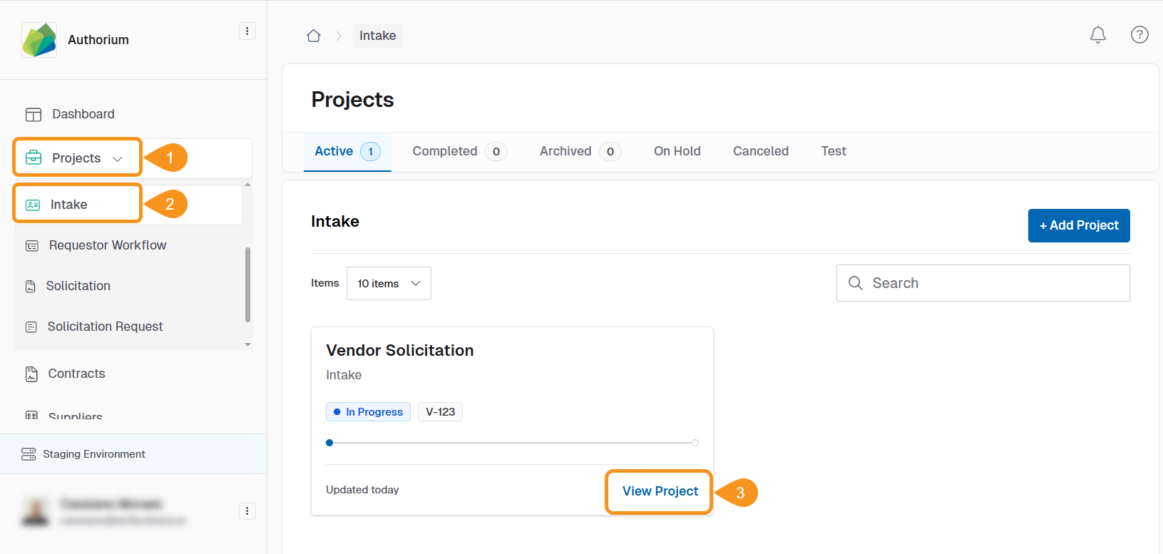The height and width of the screenshot is (554, 1163).
Task: Open notifications bell icon
Action: (1097, 35)
